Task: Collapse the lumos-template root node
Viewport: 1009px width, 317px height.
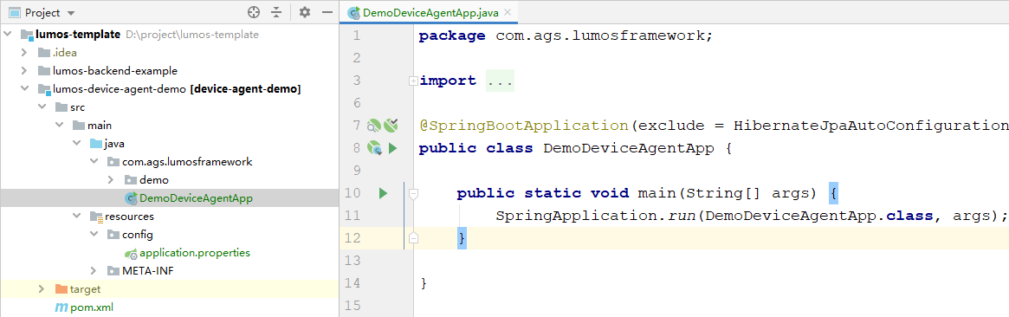Action: pyautogui.click(x=8, y=34)
